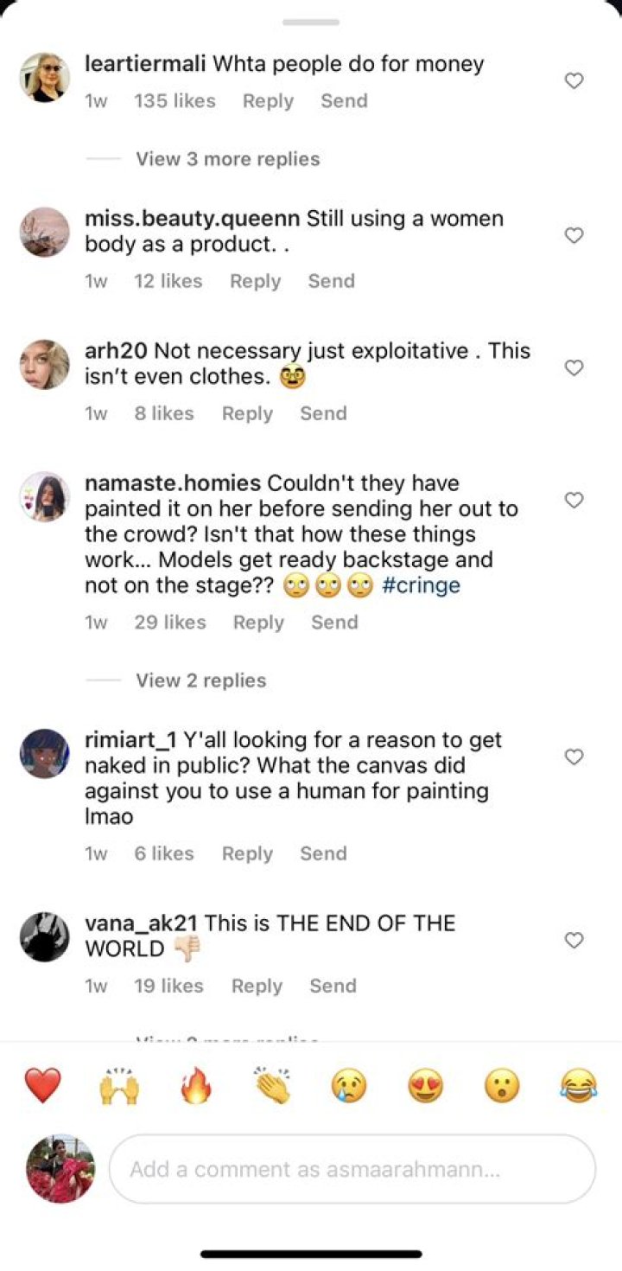Open the #cringe hashtag link
This screenshot has height=1271, width=622.
click(x=421, y=585)
